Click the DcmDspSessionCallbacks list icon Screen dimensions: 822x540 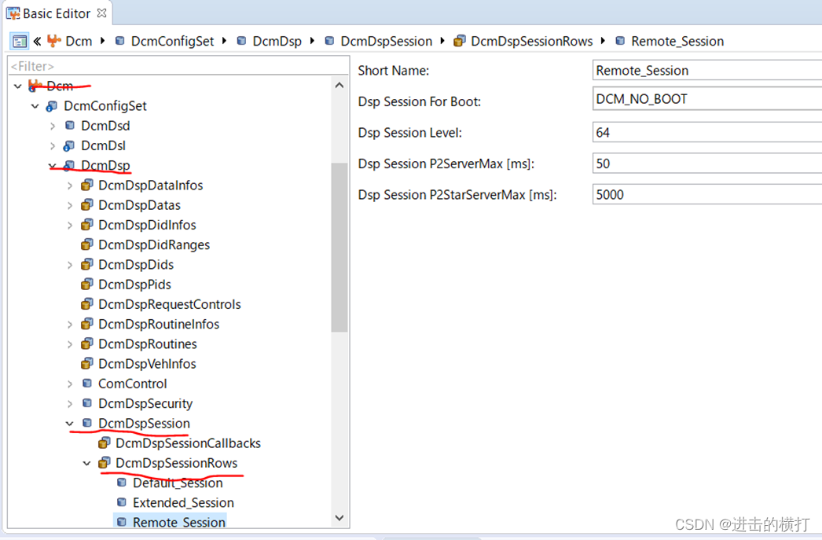point(105,443)
